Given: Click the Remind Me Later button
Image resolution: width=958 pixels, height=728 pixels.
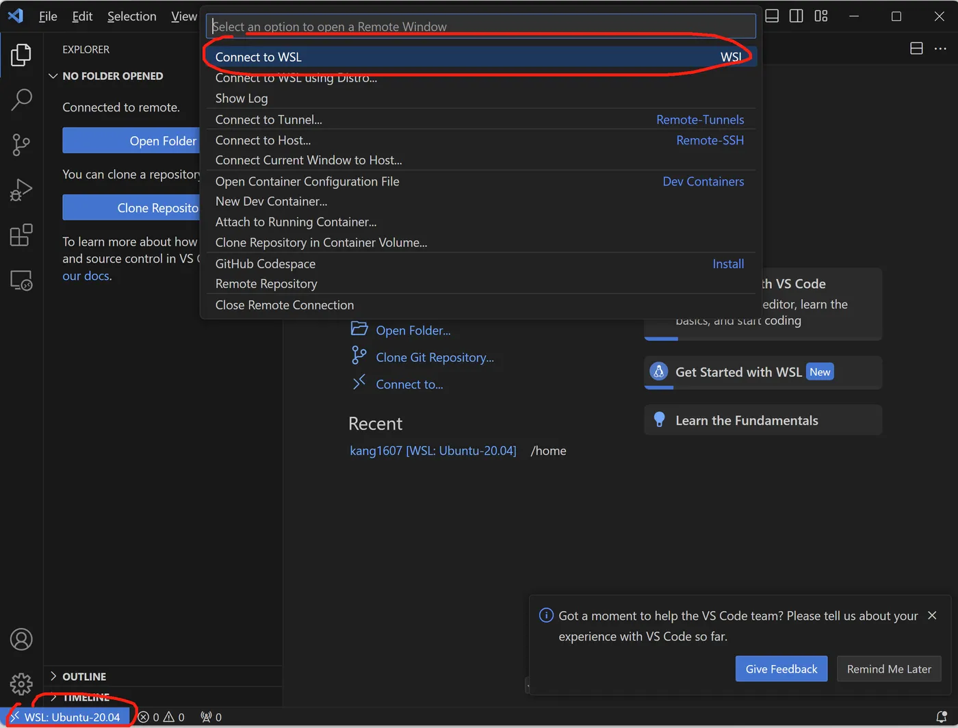Looking at the screenshot, I should tap(889, 668).
